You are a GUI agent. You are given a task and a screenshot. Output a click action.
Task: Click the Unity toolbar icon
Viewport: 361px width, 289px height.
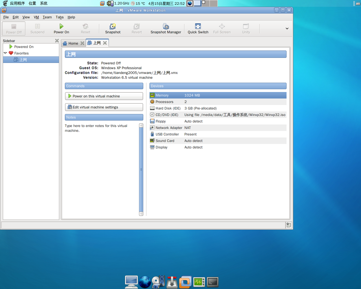[246, 26]
